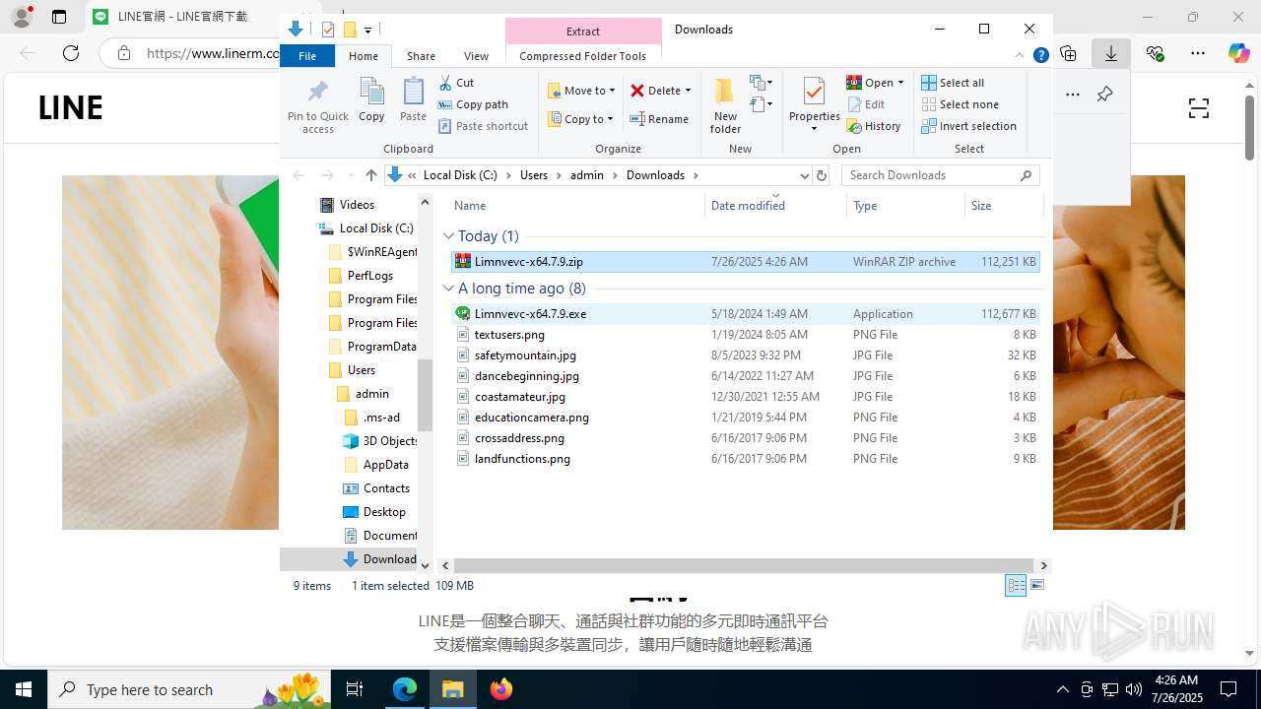1261x709 pixels.
Task: Switch to large icons view in status bar
Action: click(x=1036, y=585)
